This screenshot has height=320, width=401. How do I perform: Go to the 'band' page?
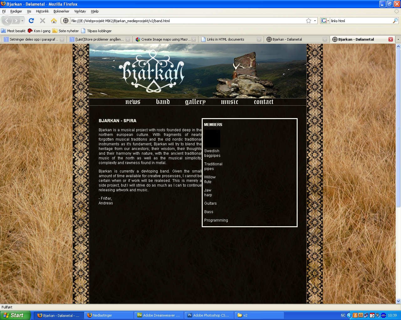(163, 102)
